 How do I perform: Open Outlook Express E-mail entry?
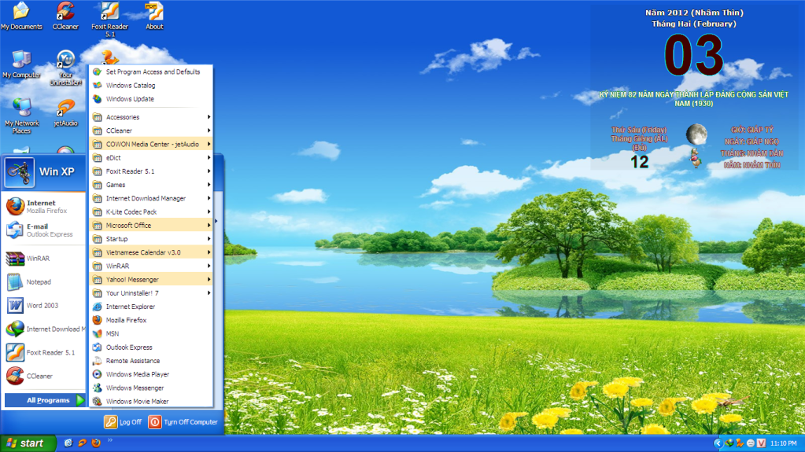coord(44,230)
